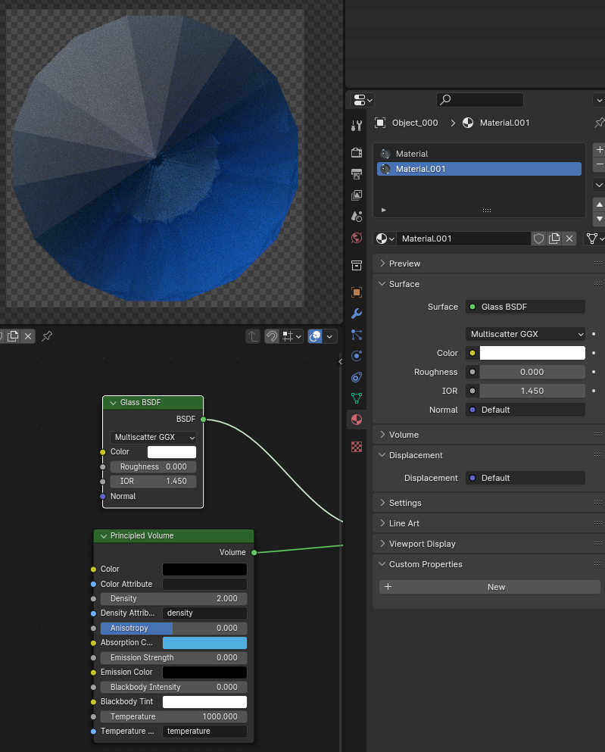Toggle fake user shield for Material.001
Screen dimensions: 605x752
point(539,239)
